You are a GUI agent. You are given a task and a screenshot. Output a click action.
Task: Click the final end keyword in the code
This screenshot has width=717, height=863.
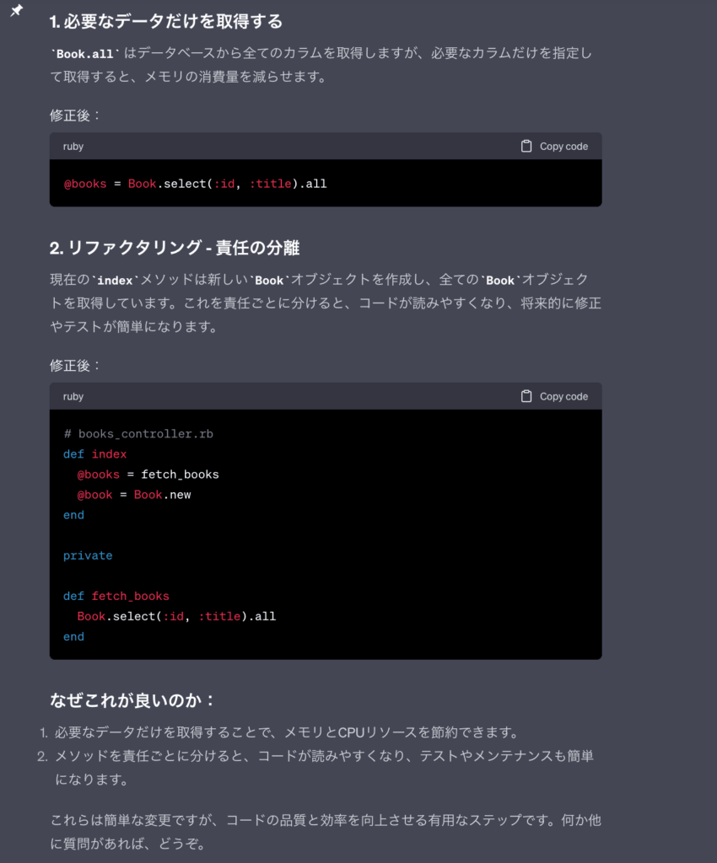click(x=73, y=636)
